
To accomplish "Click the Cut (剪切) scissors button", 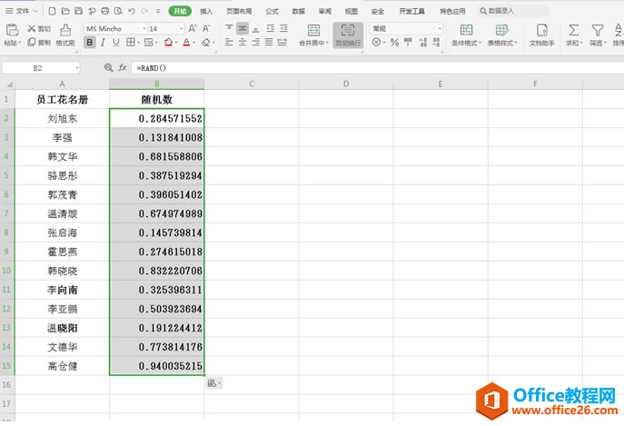I will coord(39,29).
